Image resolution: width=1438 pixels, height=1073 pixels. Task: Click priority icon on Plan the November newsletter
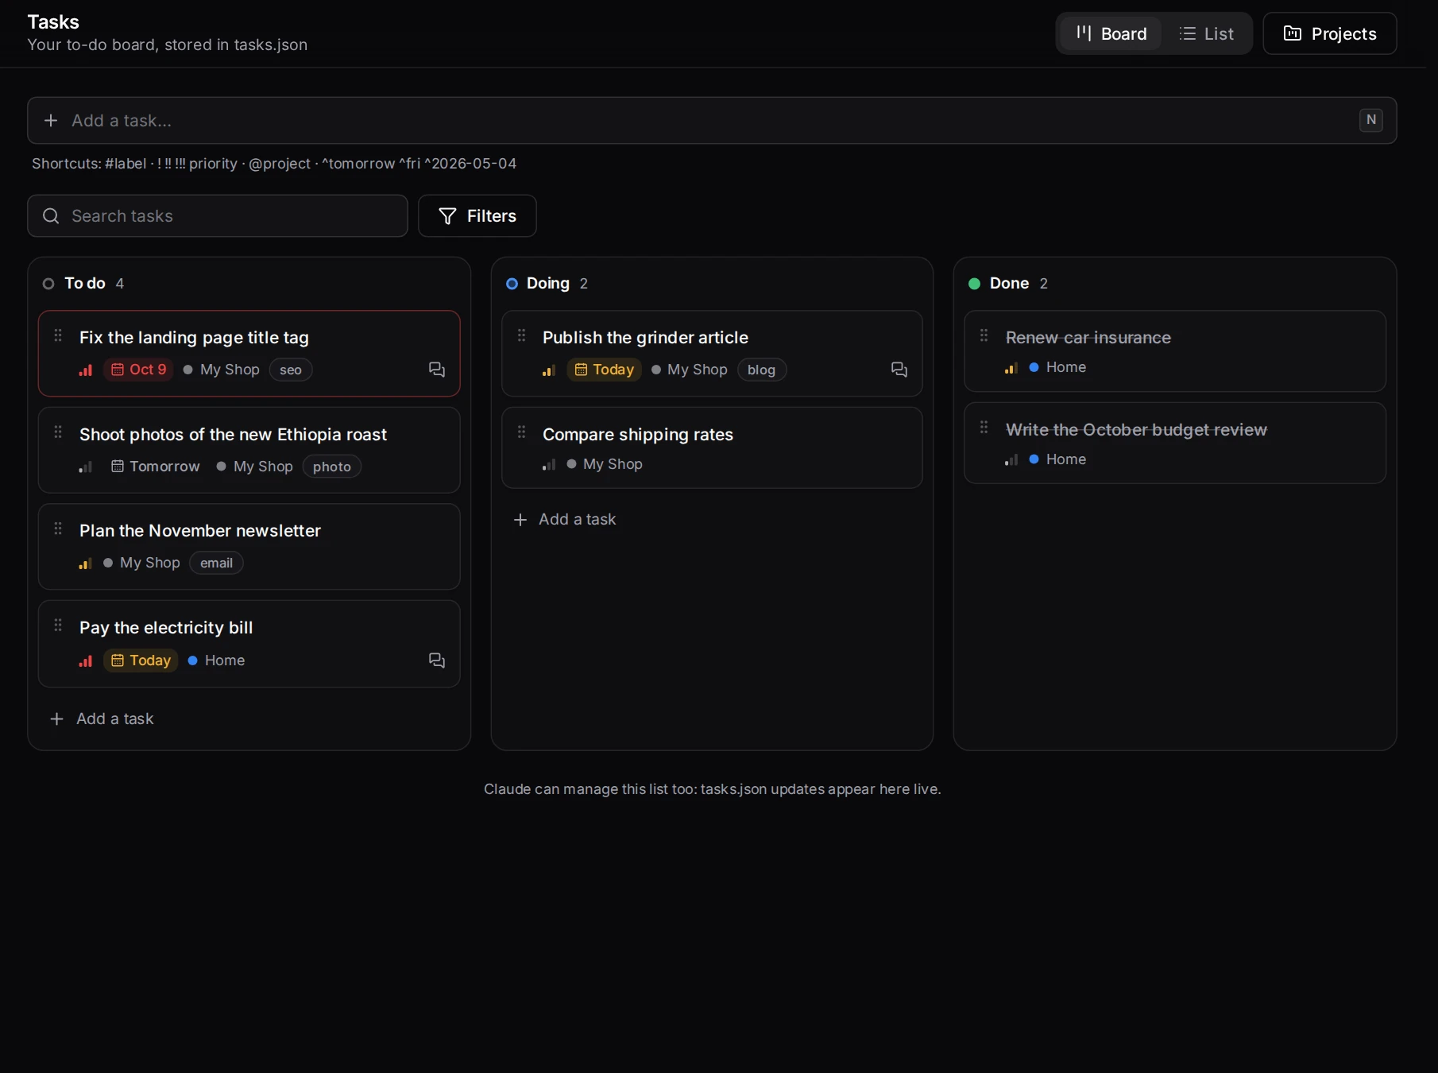(86, 564)
